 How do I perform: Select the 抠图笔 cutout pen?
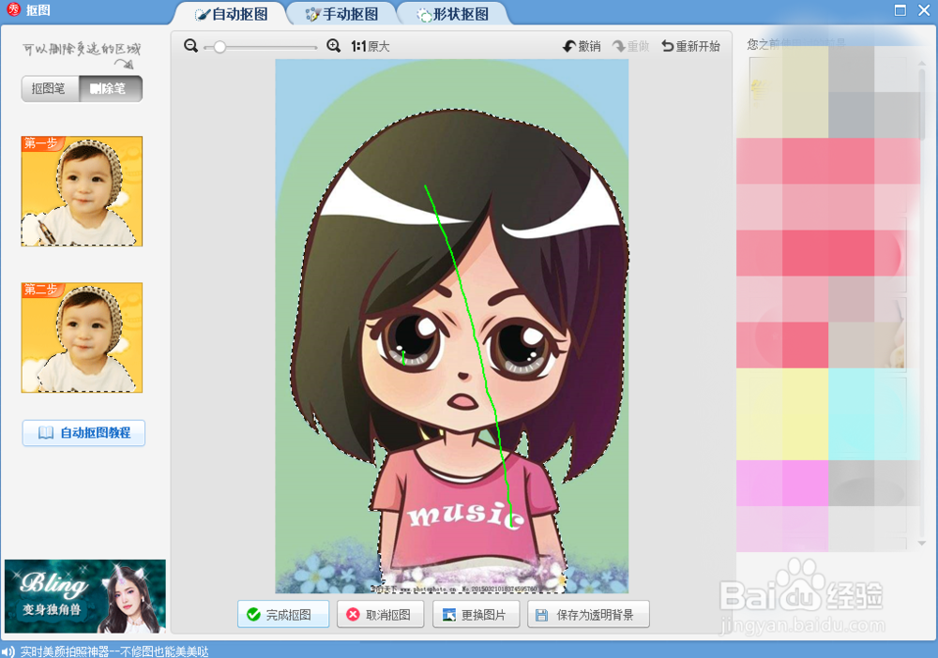coord(50,89)
